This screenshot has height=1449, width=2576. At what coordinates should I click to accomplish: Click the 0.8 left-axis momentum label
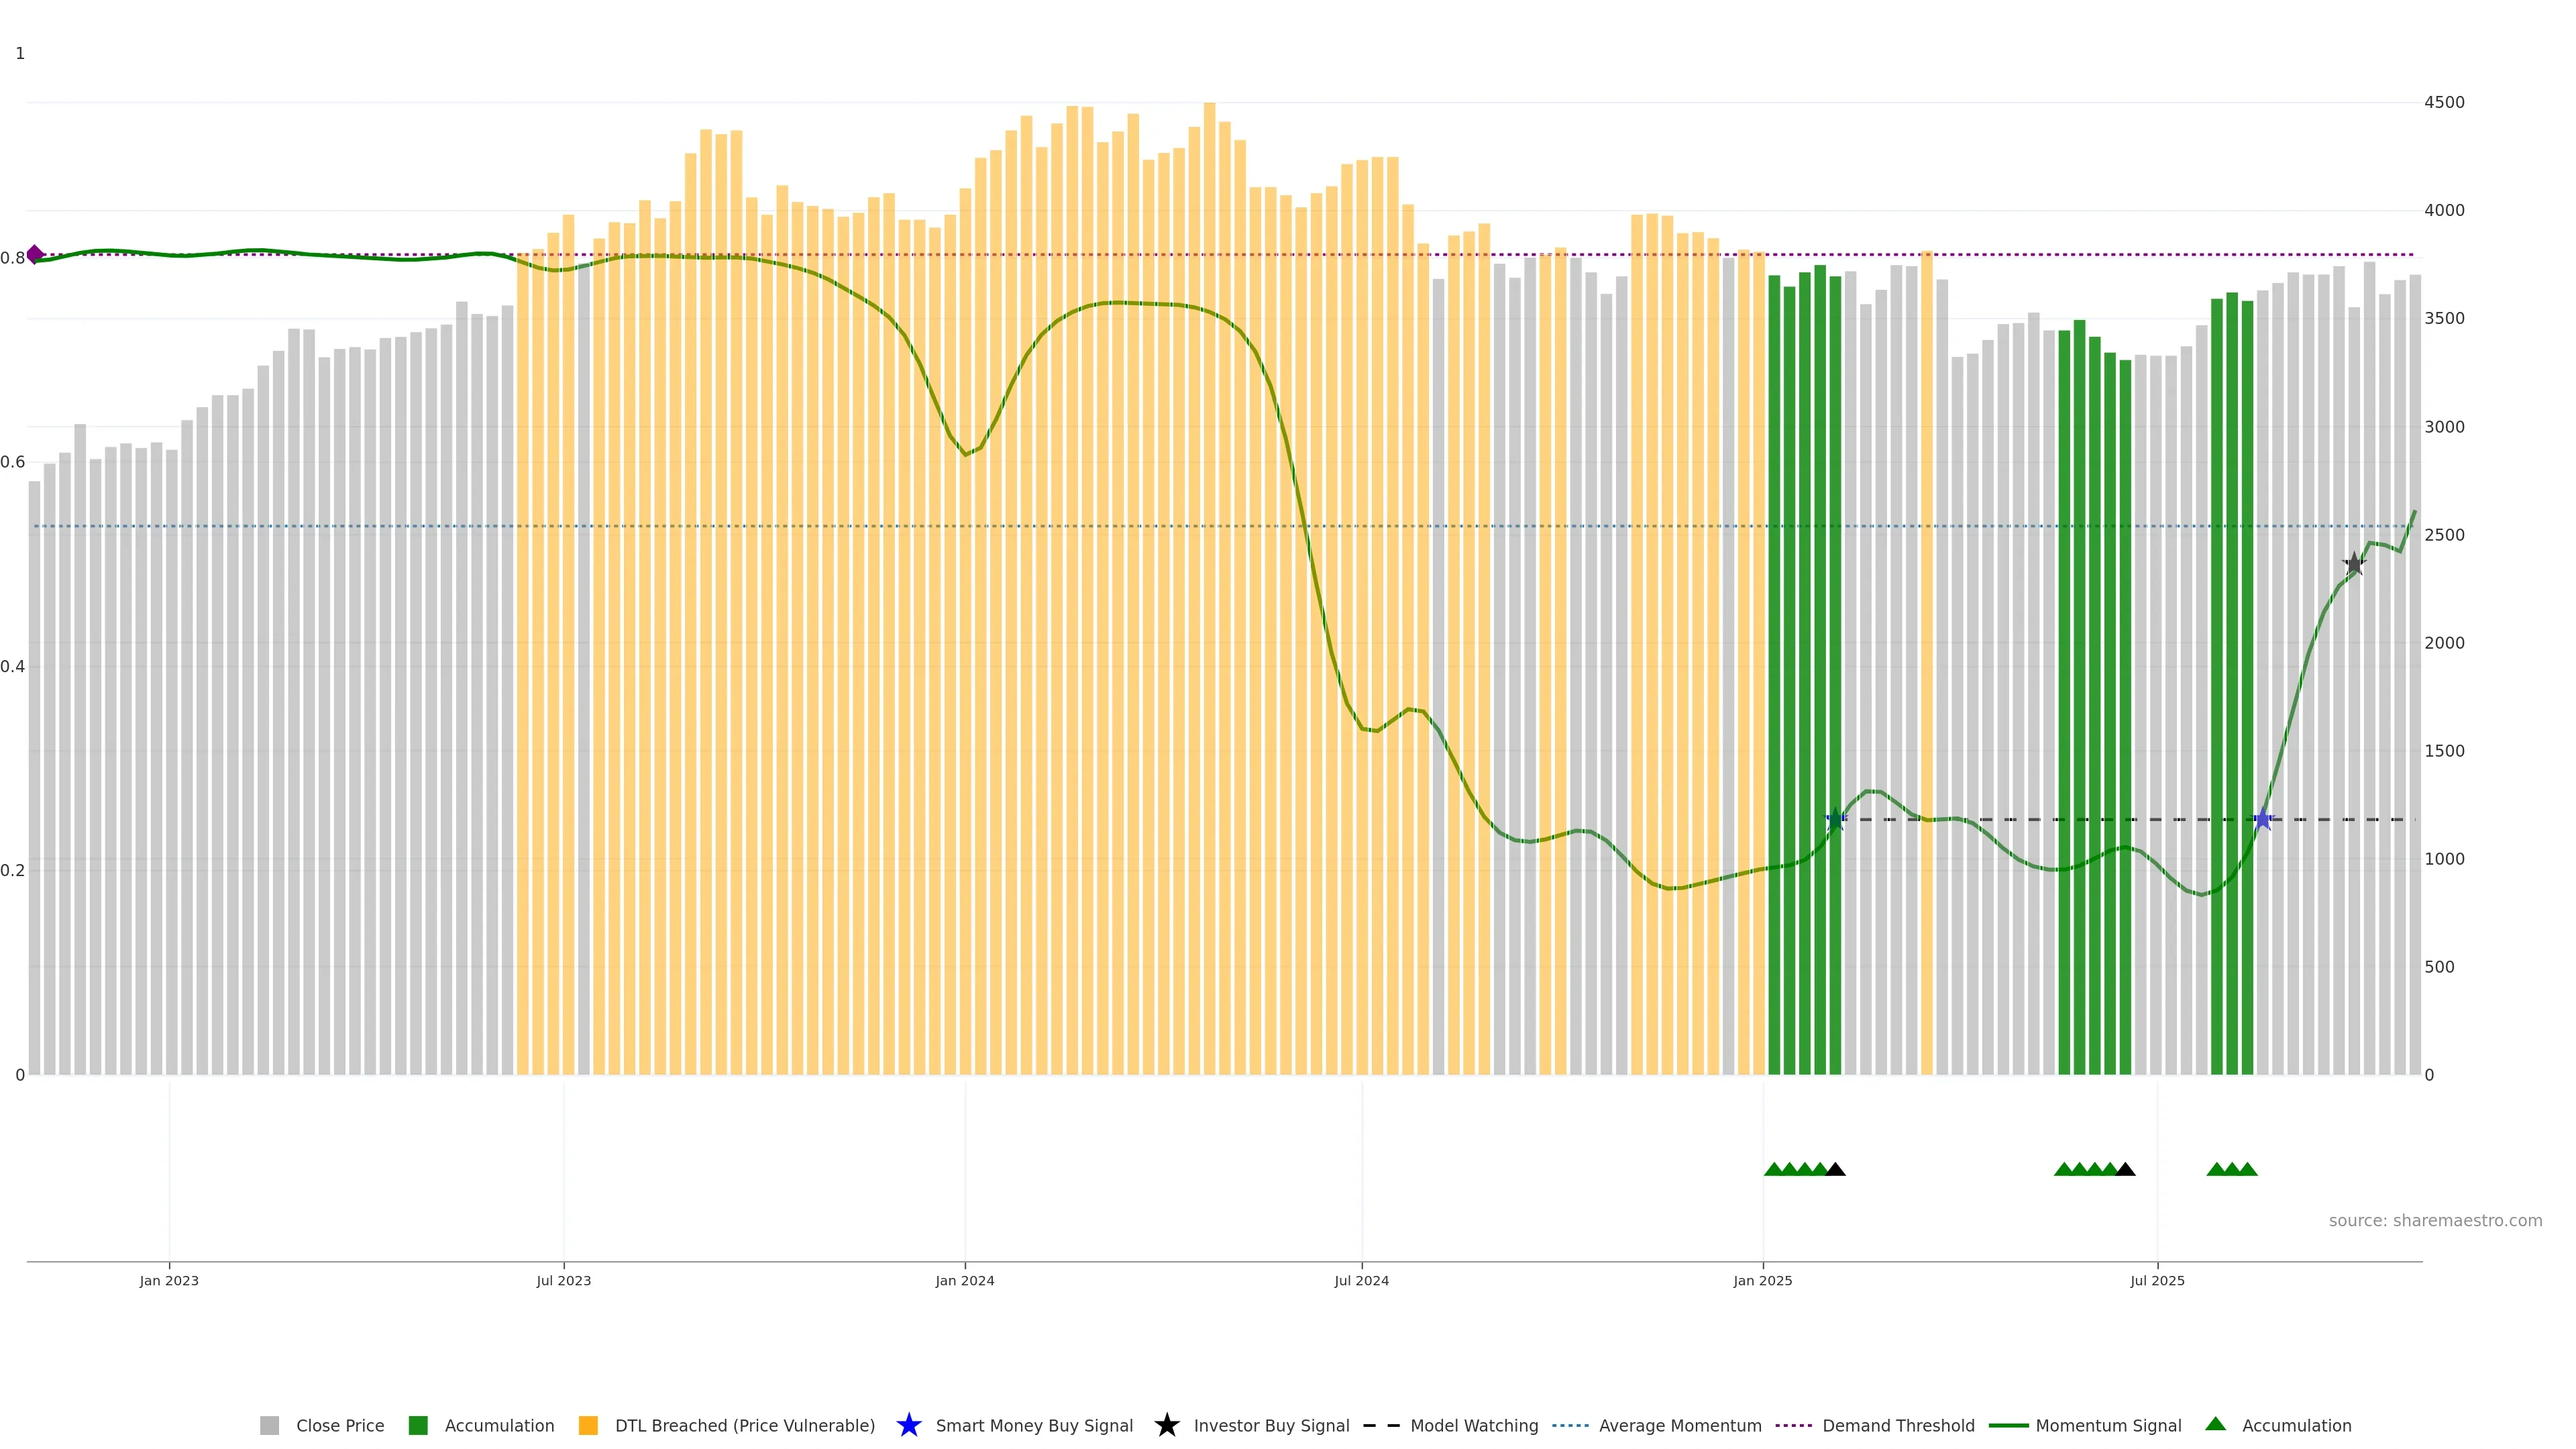coord(13,258)
